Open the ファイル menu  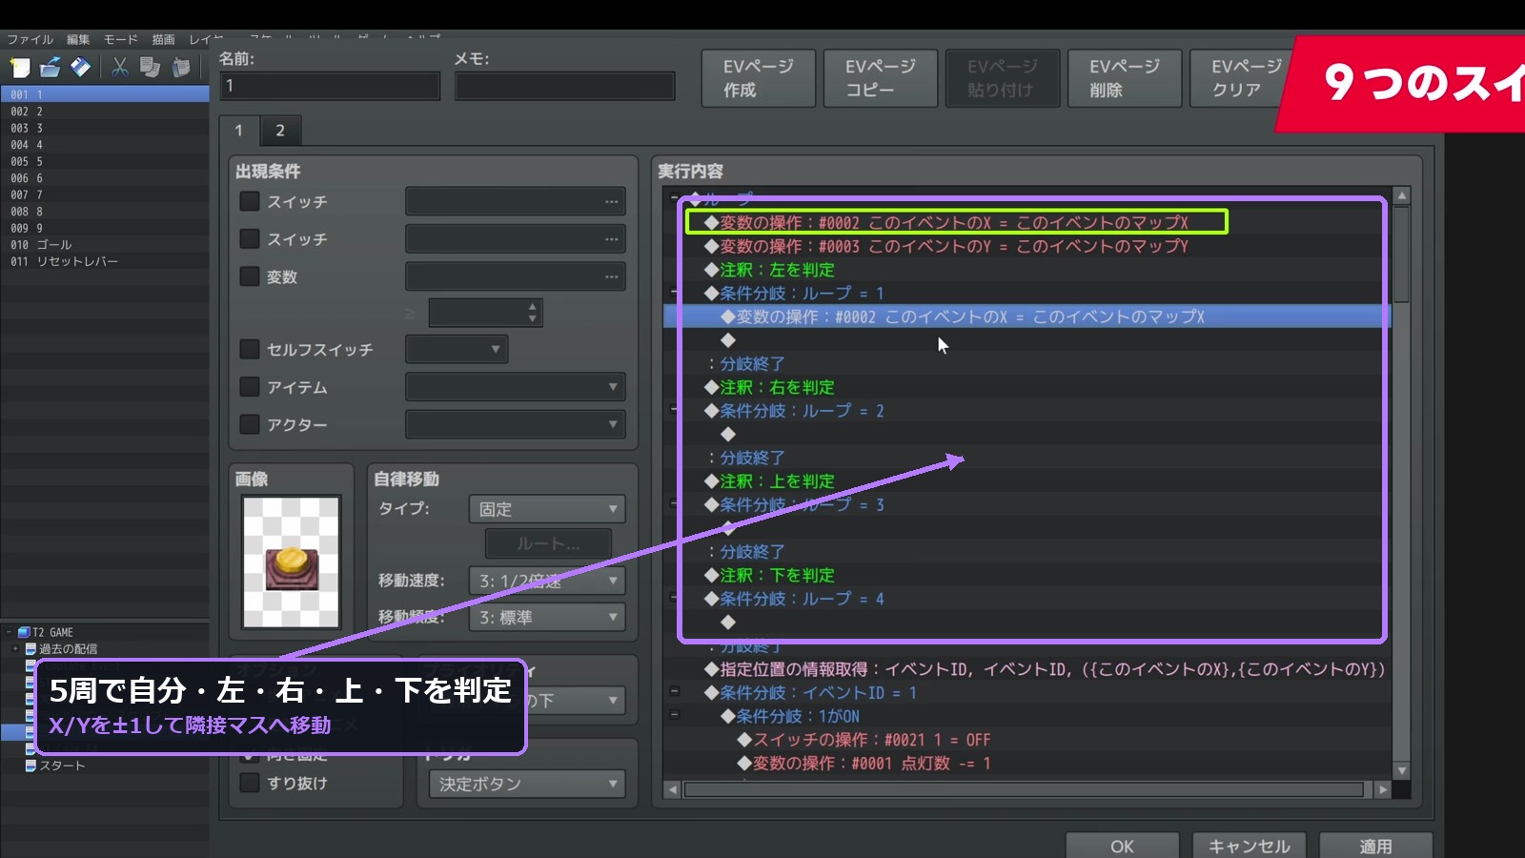click(30, 39)
